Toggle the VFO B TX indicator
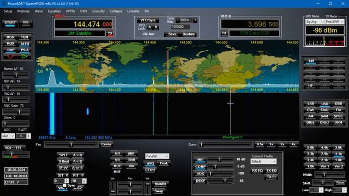 point(224,33)
